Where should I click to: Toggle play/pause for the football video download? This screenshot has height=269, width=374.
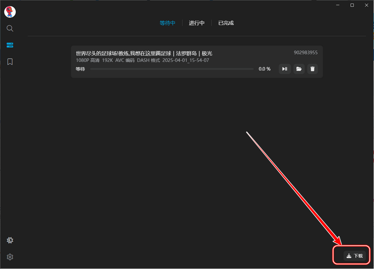284,69
